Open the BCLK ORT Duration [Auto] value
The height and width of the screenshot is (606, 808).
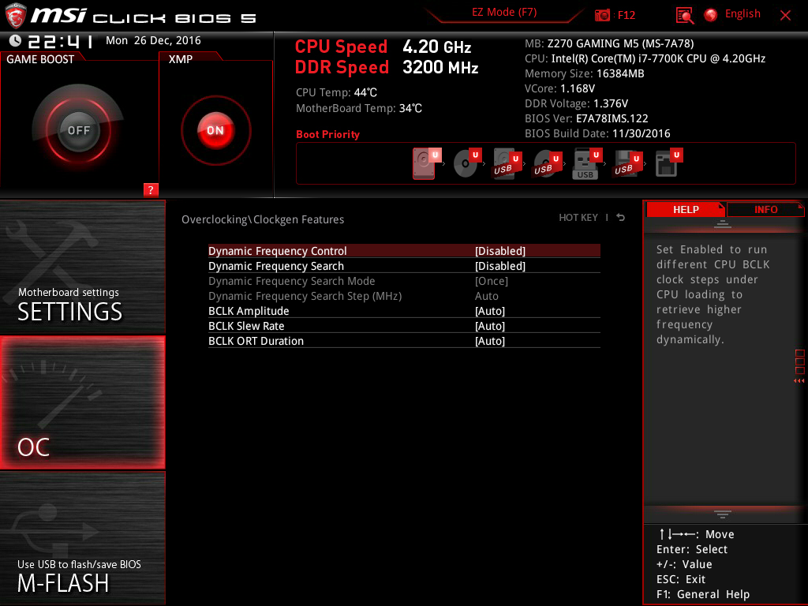pyautogui.click(x=489, y=341)
